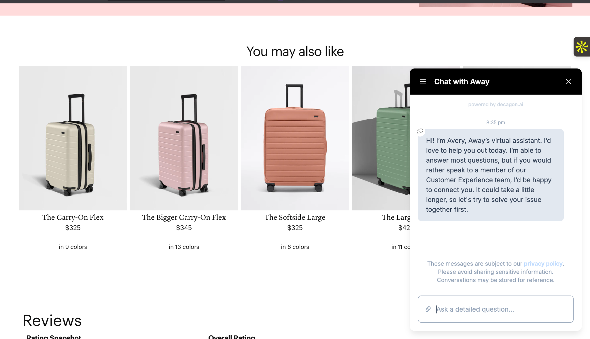
Task: View The Carry-On Flex product image
Action: [73, 138]
